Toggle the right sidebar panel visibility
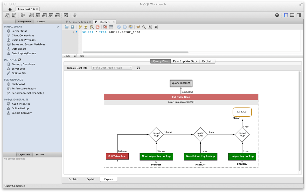The width and height of the screenshot is (306, 192). [x=299, y=15]
